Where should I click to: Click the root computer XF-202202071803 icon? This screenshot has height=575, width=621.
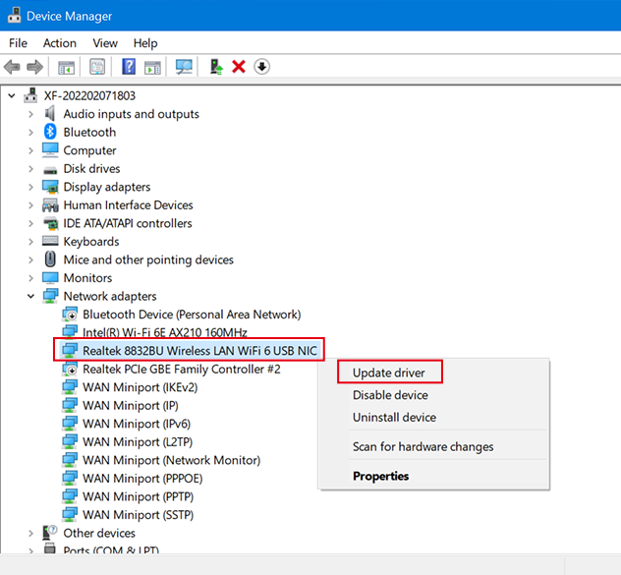(30, 95)
